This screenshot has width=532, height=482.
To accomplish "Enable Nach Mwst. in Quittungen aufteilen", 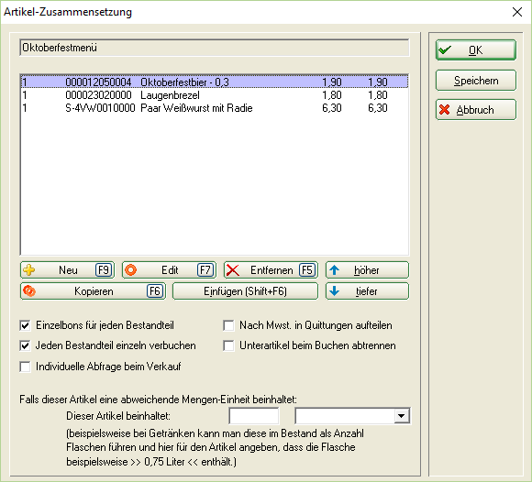I will tap(228, 325).
